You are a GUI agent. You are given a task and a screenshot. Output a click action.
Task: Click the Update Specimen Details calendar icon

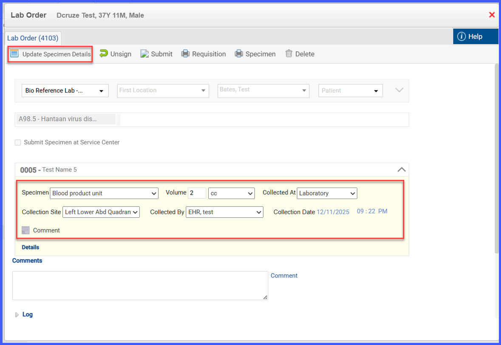(x=14, y=53)
